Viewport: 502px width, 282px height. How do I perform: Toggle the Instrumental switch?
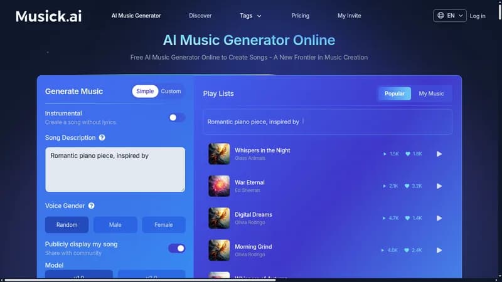176,118
